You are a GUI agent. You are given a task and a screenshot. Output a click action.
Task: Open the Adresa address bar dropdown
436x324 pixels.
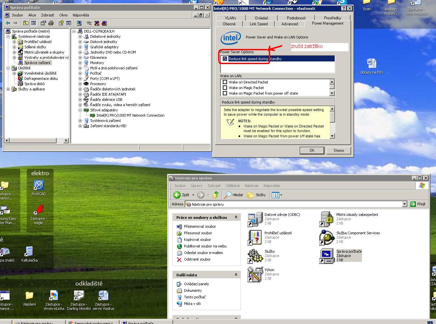(x=404, y=204)
